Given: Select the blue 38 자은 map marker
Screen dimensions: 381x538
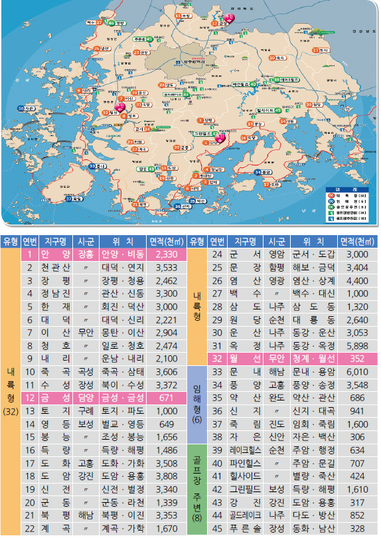Looking at the screenshot, I should point(27,108).
